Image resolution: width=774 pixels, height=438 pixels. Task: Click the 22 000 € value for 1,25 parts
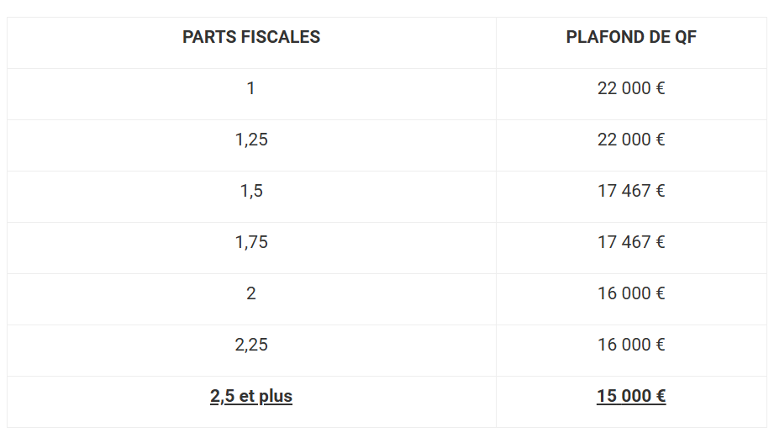point(631,140)
